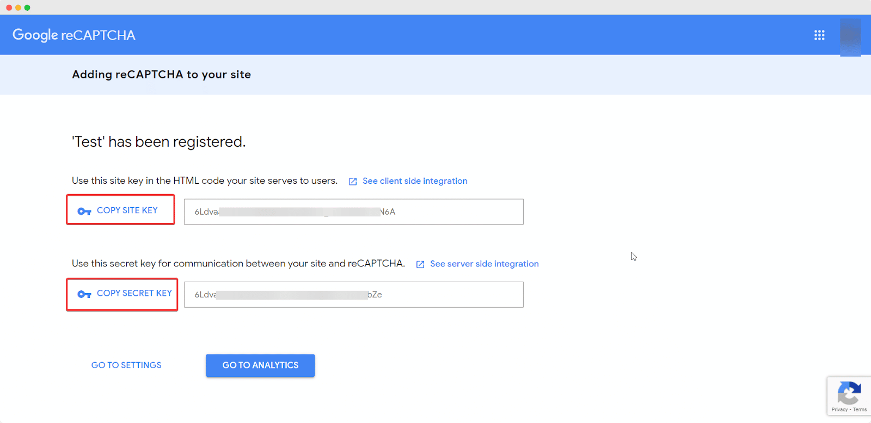
Task: Click the Adding reCAPTCHA to your site title
Action: pyautogui.click(x=162, y=74)
